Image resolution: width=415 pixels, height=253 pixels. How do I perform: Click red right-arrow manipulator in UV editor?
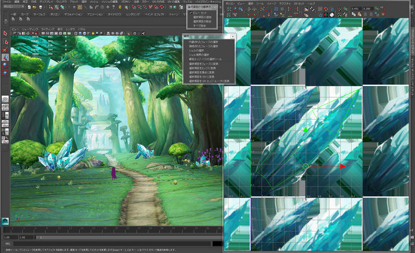[x=343, y=166]
